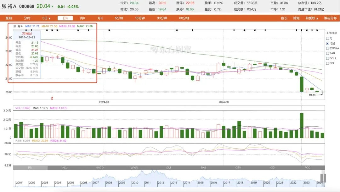Click the 涨停: 22.06 value
The image size is (340, 192).
click(x=185, y=3)
